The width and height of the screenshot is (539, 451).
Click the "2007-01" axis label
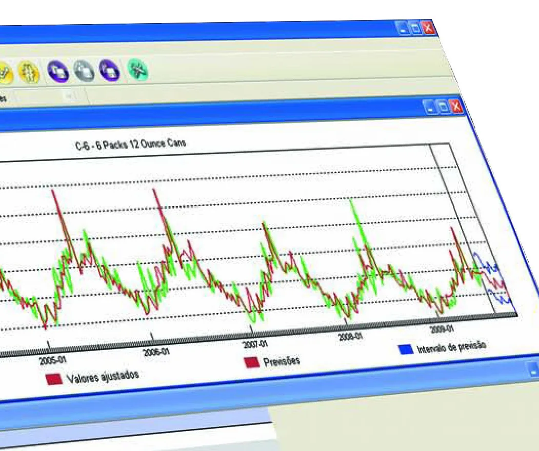tap(255, 344)
